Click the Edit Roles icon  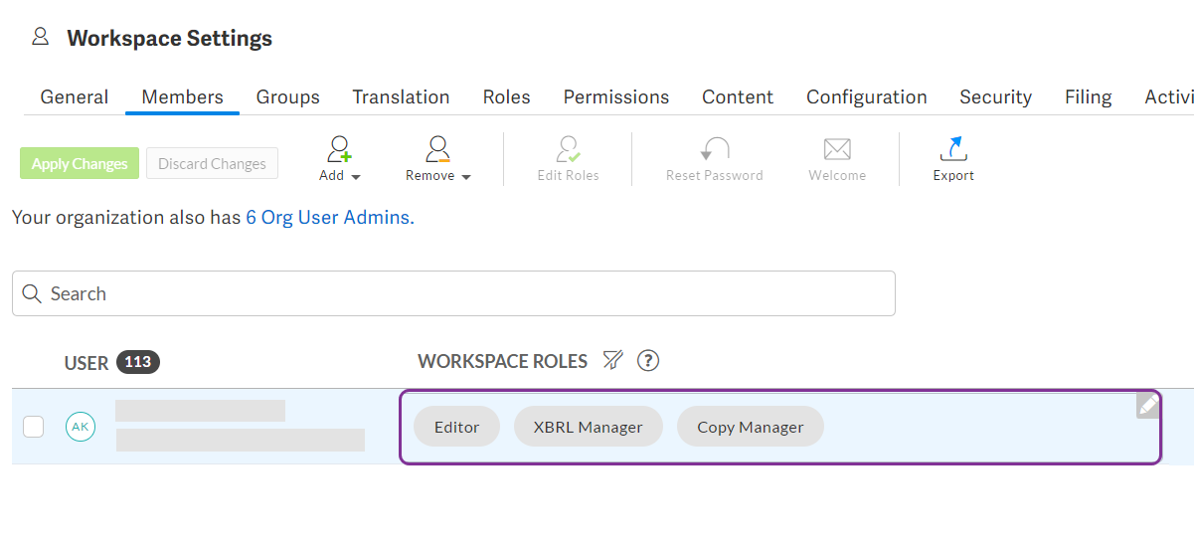coord(568,149)
